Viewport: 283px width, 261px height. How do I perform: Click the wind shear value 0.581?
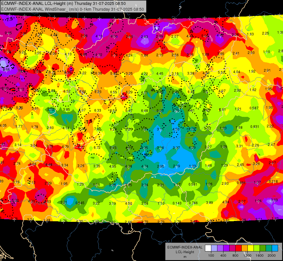193,184
